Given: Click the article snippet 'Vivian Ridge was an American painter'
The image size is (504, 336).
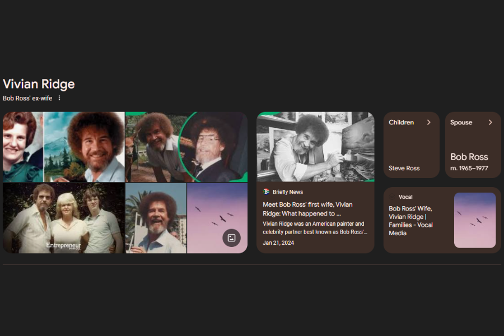Looking at the screenshot, I should tap(315, 228).
